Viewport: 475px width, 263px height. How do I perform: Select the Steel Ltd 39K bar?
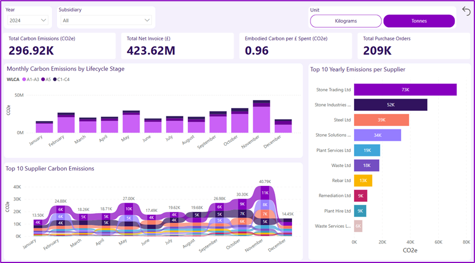coord(381,120)
